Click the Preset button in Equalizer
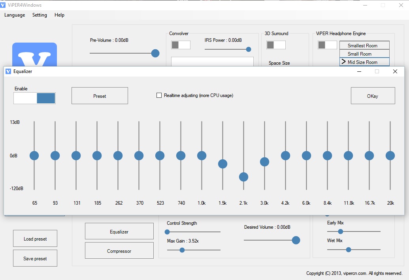The height and width of the screenshot is (280, 409). pyautogui.click(x=100, y=96)
